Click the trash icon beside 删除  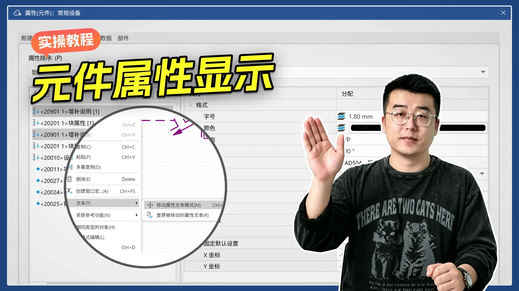pyautogui.click(x=70, y=179)
